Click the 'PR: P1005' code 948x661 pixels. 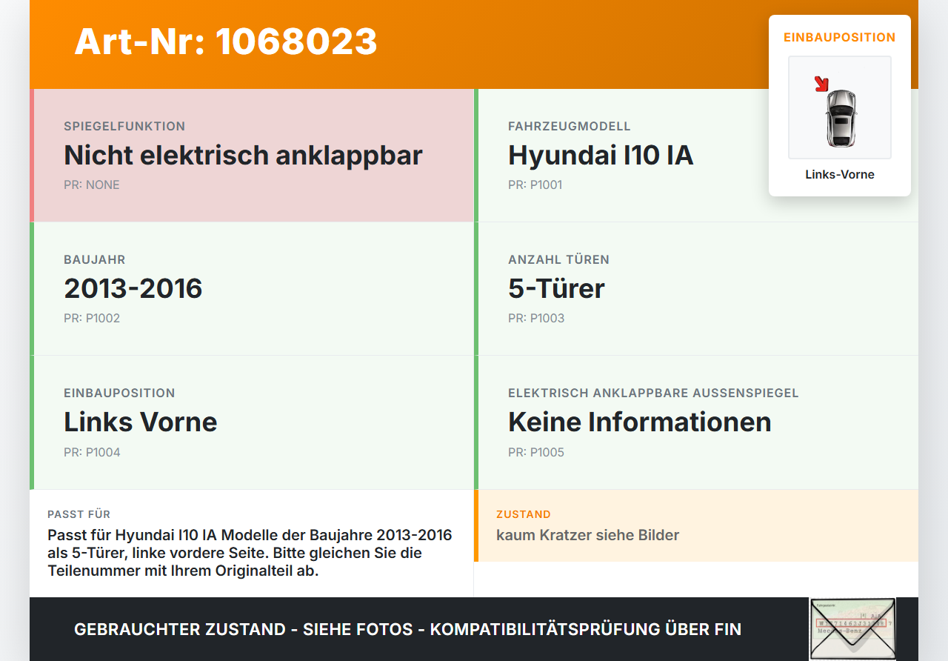click(536, 452)
